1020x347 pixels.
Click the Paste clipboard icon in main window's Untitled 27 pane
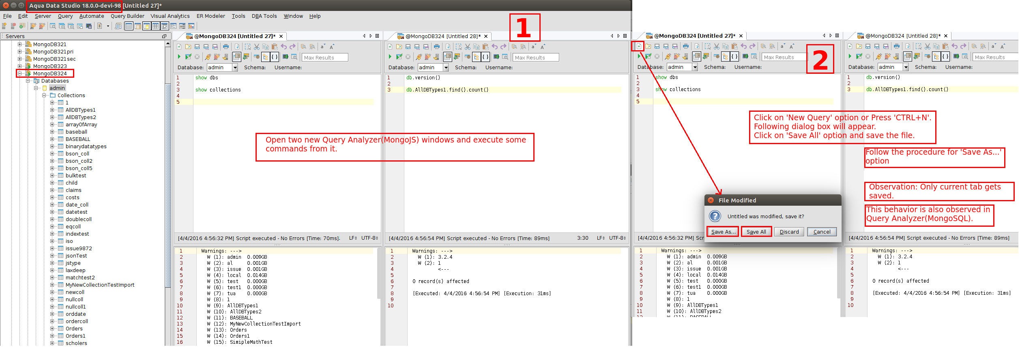click(x=275, y=47)
